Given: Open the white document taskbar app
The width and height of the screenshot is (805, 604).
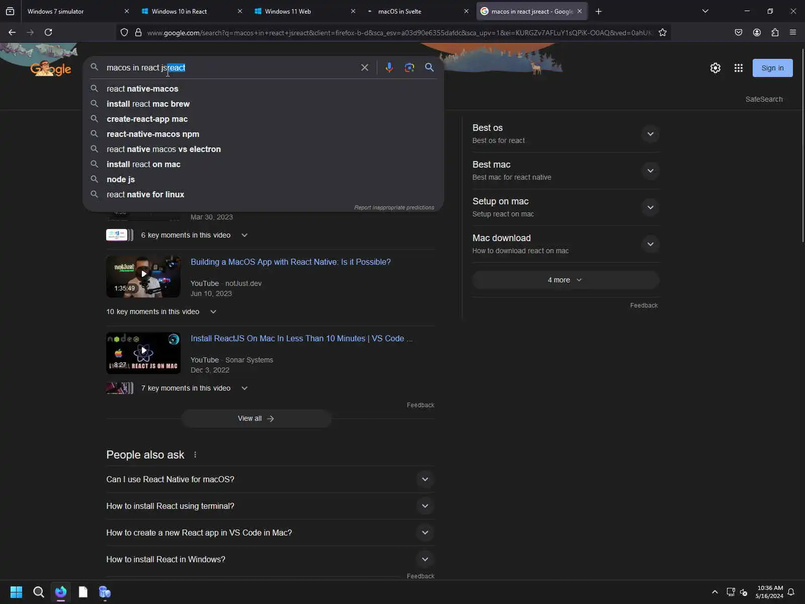Looking at the screenshot, I should [83, 592].
